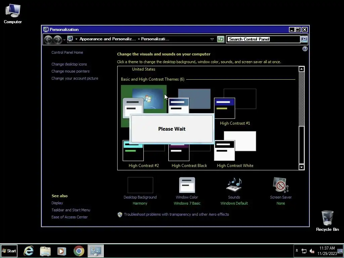Click the Aero troubleshoot shield icon
Viewport: 344px width, 258px height.
pos(120,215)
